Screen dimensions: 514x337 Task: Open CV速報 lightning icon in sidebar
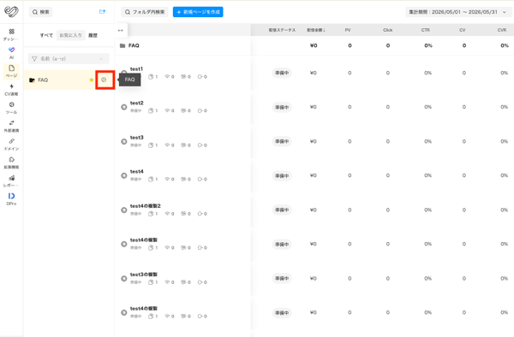coord(11,86)
